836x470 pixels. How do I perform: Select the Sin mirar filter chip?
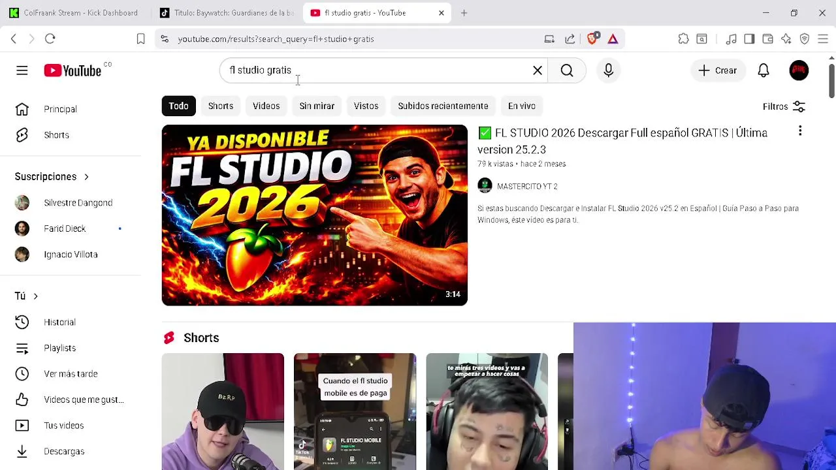click(317, 106)
